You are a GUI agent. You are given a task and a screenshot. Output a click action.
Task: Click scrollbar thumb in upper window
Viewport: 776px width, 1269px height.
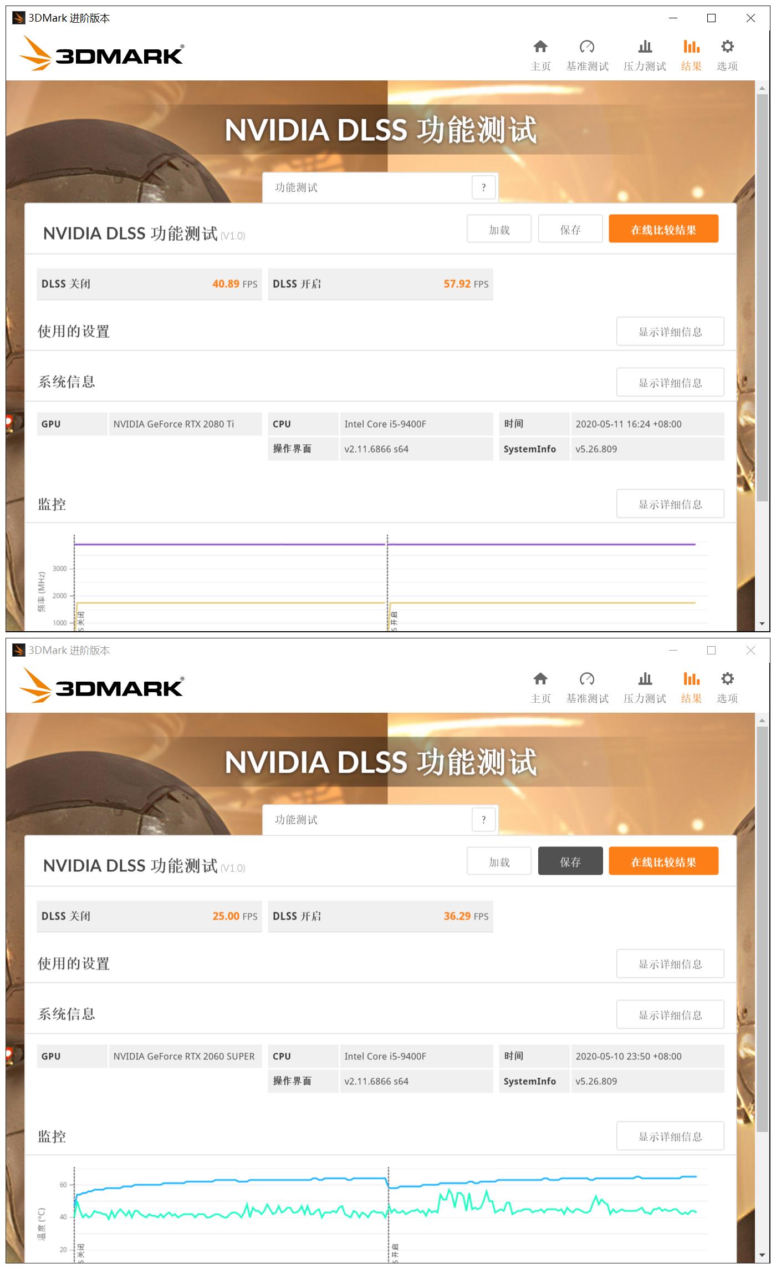click(x=762, y=298)
